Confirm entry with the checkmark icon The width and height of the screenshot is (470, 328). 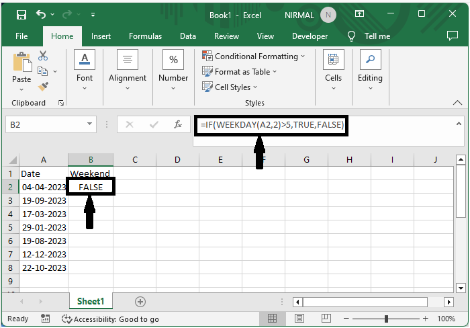pyautogui.click(x=154, y=124)
